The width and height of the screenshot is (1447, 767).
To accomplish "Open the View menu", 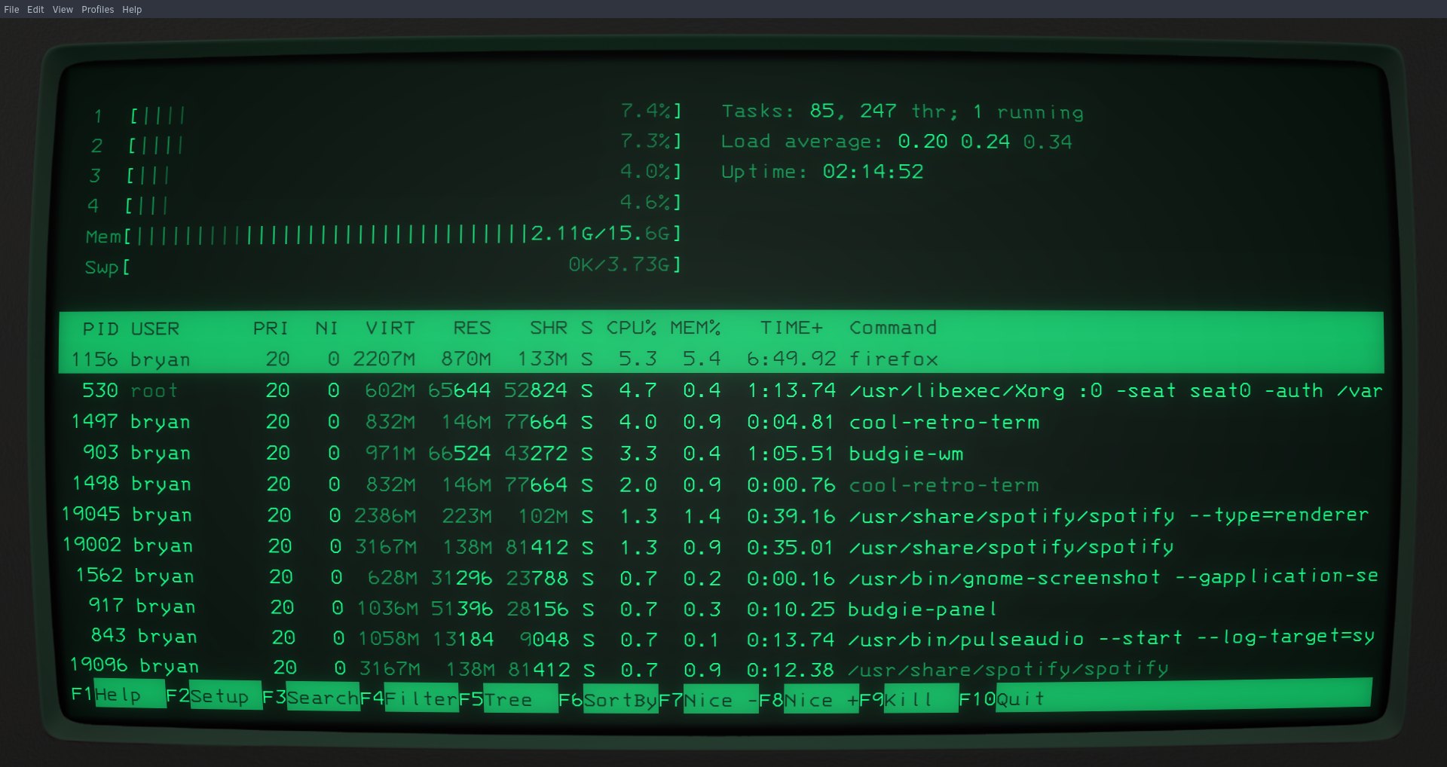I will click(63, 10).
